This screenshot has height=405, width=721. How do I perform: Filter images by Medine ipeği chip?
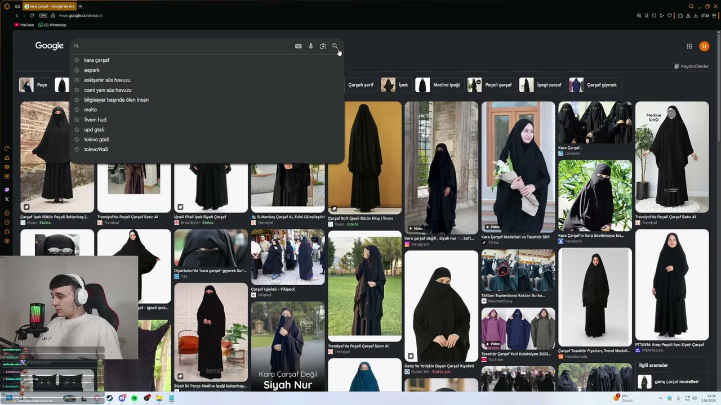click(x=439, y=85)
